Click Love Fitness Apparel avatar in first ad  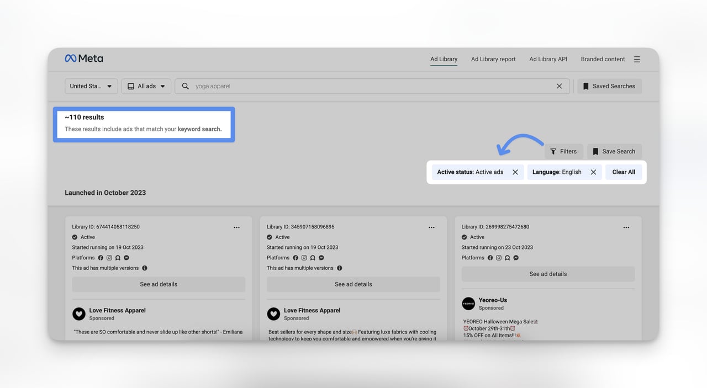[x=79, y=314]
